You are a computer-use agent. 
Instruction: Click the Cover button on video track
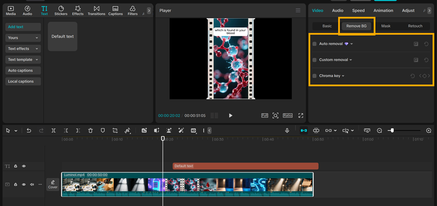[x=53, y=184]
